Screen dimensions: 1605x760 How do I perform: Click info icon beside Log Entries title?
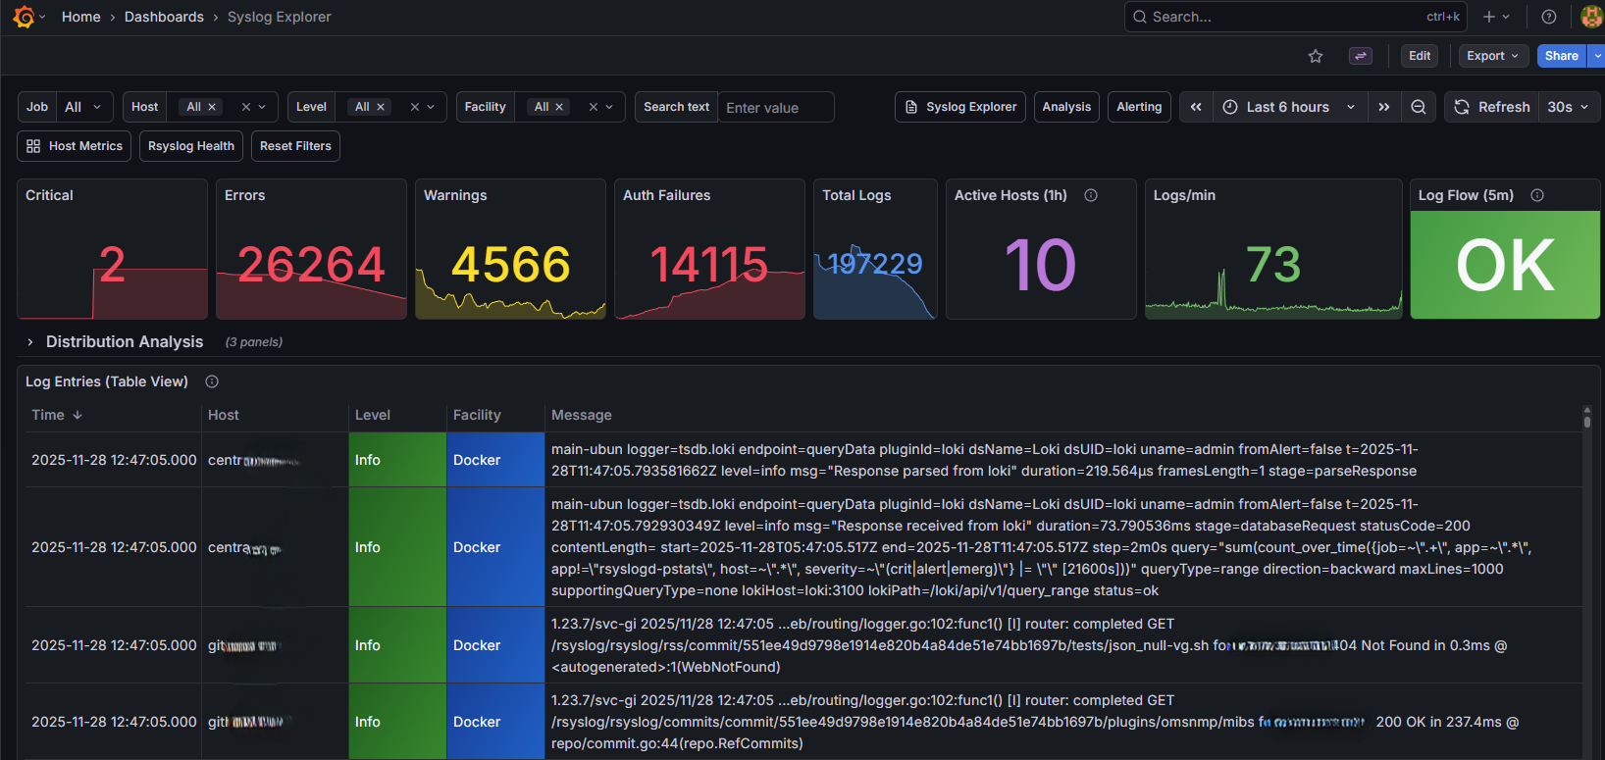pyautogui.click(x=212, y=381)
